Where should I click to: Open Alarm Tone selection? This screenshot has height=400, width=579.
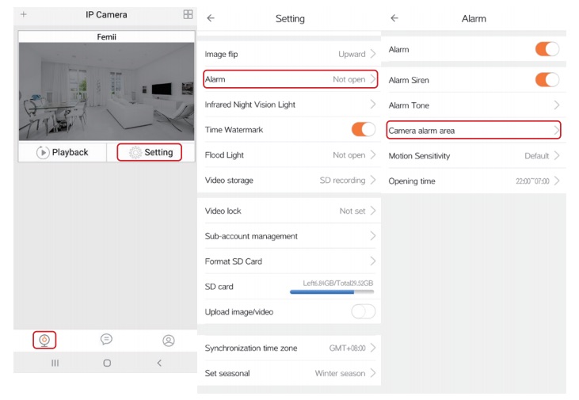[474, 105]
